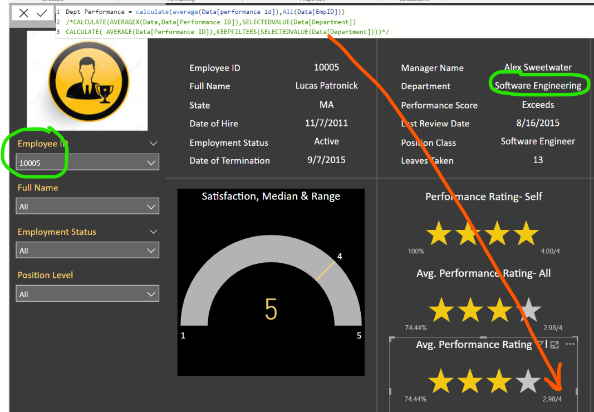
Task: Click the grey fourth star in Avg. Performance Rating- All
Action: (x=528, y=310)
